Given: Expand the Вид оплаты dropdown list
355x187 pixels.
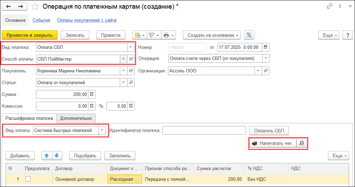Looking at the screenshot, I should coord(102,130).
